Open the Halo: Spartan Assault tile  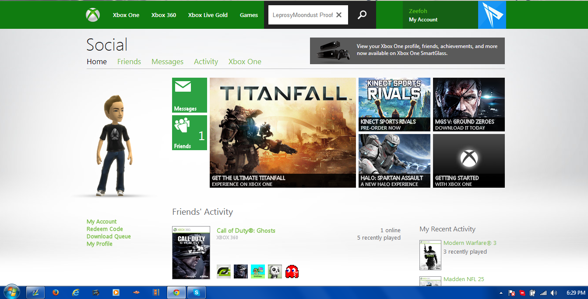[x=394, y=161]
